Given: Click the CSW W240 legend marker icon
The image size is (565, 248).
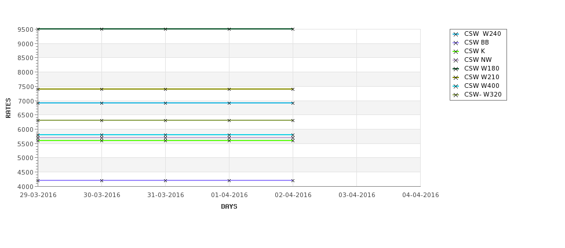Looking at the screenshot, I should pos(456,35).
